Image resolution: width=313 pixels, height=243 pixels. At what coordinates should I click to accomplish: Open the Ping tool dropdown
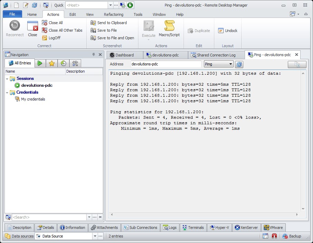click(x=231, y=64)
